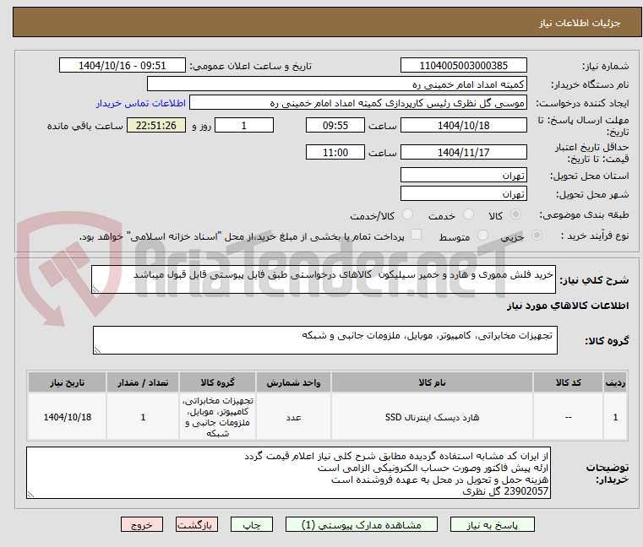Choose the متوسط purchase process option
The image size is (643, 547).
pos(483,236)
